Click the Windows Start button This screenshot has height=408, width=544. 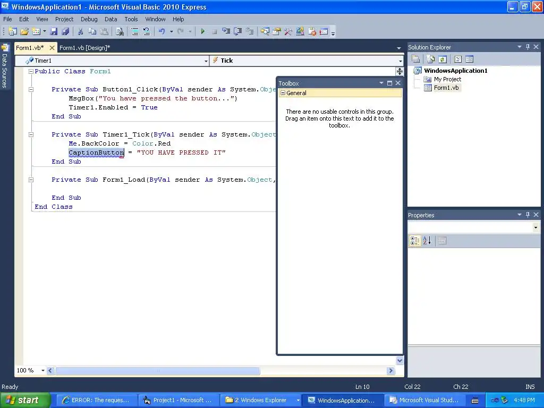(24, 401)
